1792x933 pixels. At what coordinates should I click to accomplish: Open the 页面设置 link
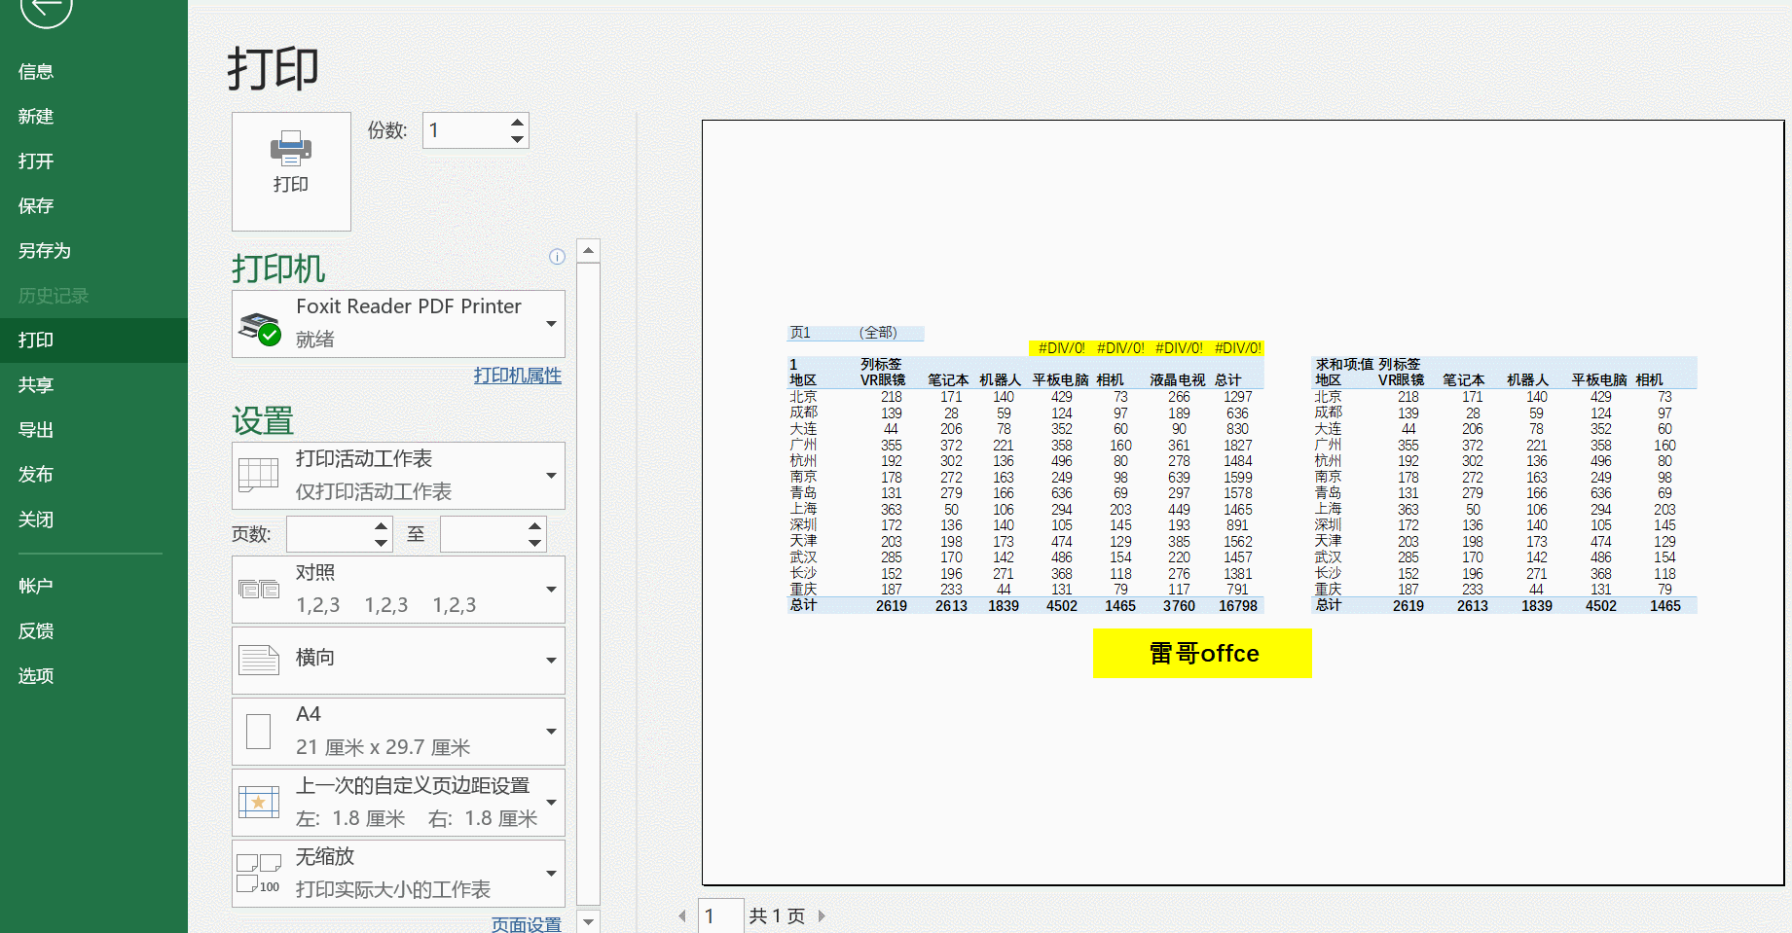point(526,924)
